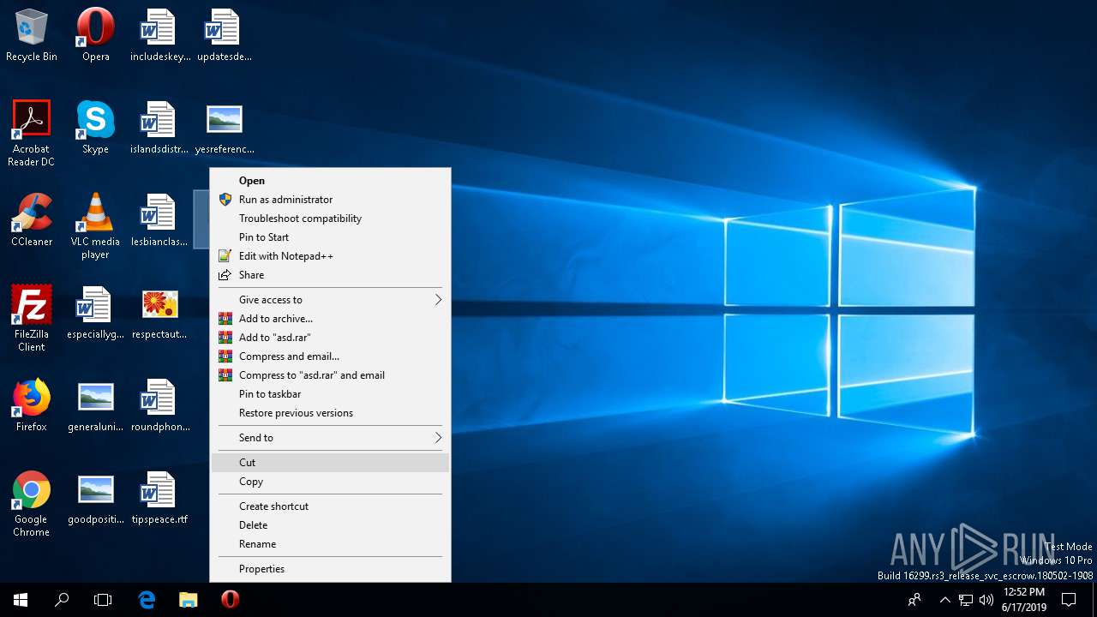Expand the Send to submenu
Viewport: 1097px width, 617px height.
click(x=330, y=438)
